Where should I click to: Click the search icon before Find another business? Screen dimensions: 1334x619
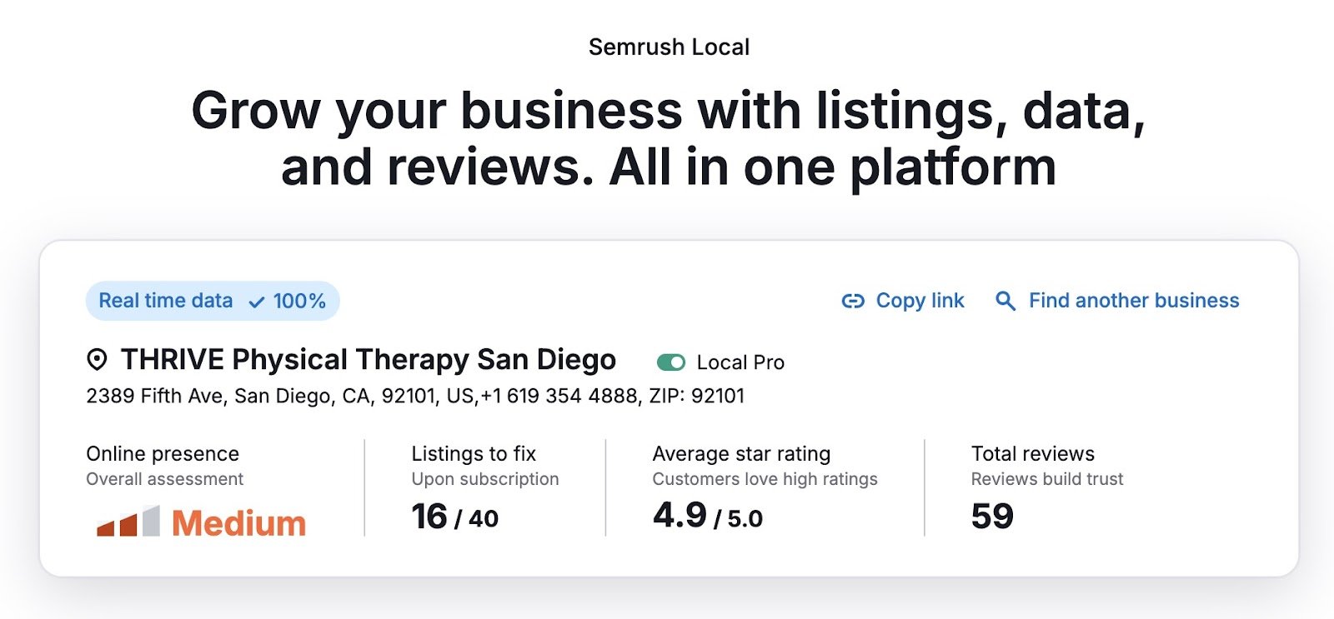coord(1006,301)
